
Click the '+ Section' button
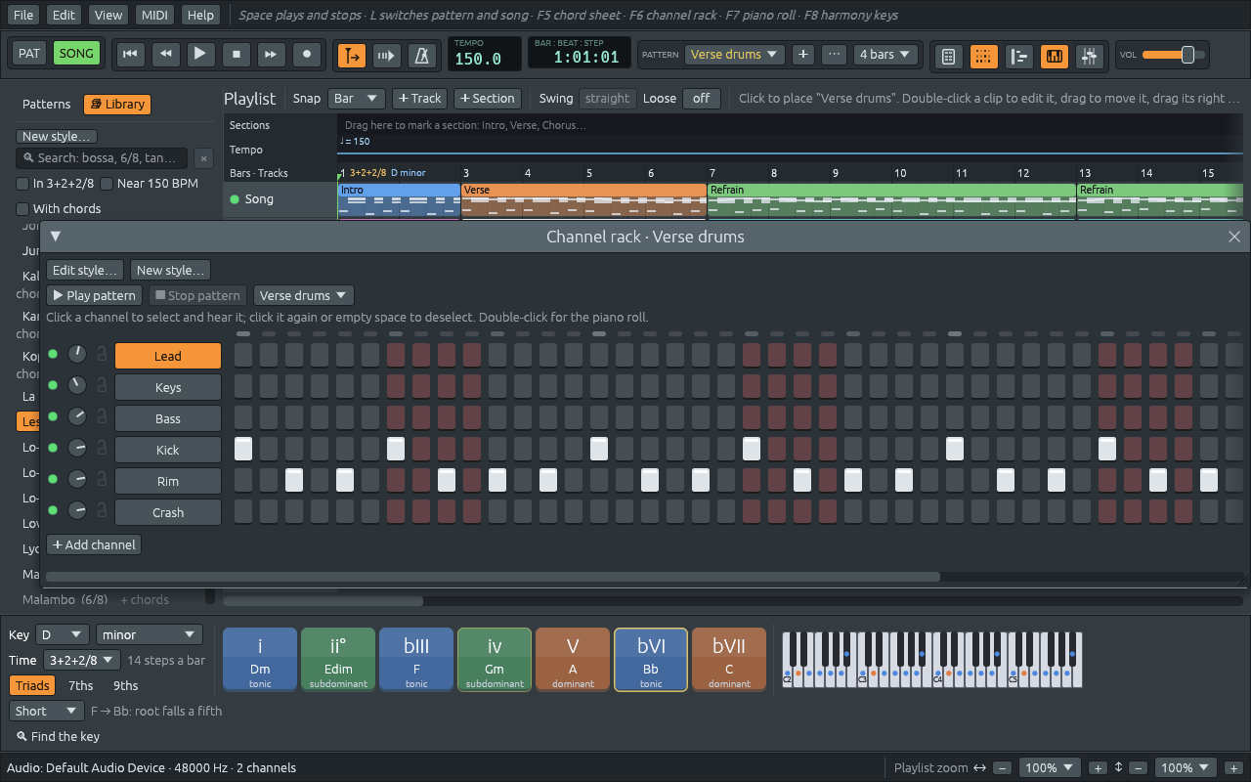(x=487, y=98)
